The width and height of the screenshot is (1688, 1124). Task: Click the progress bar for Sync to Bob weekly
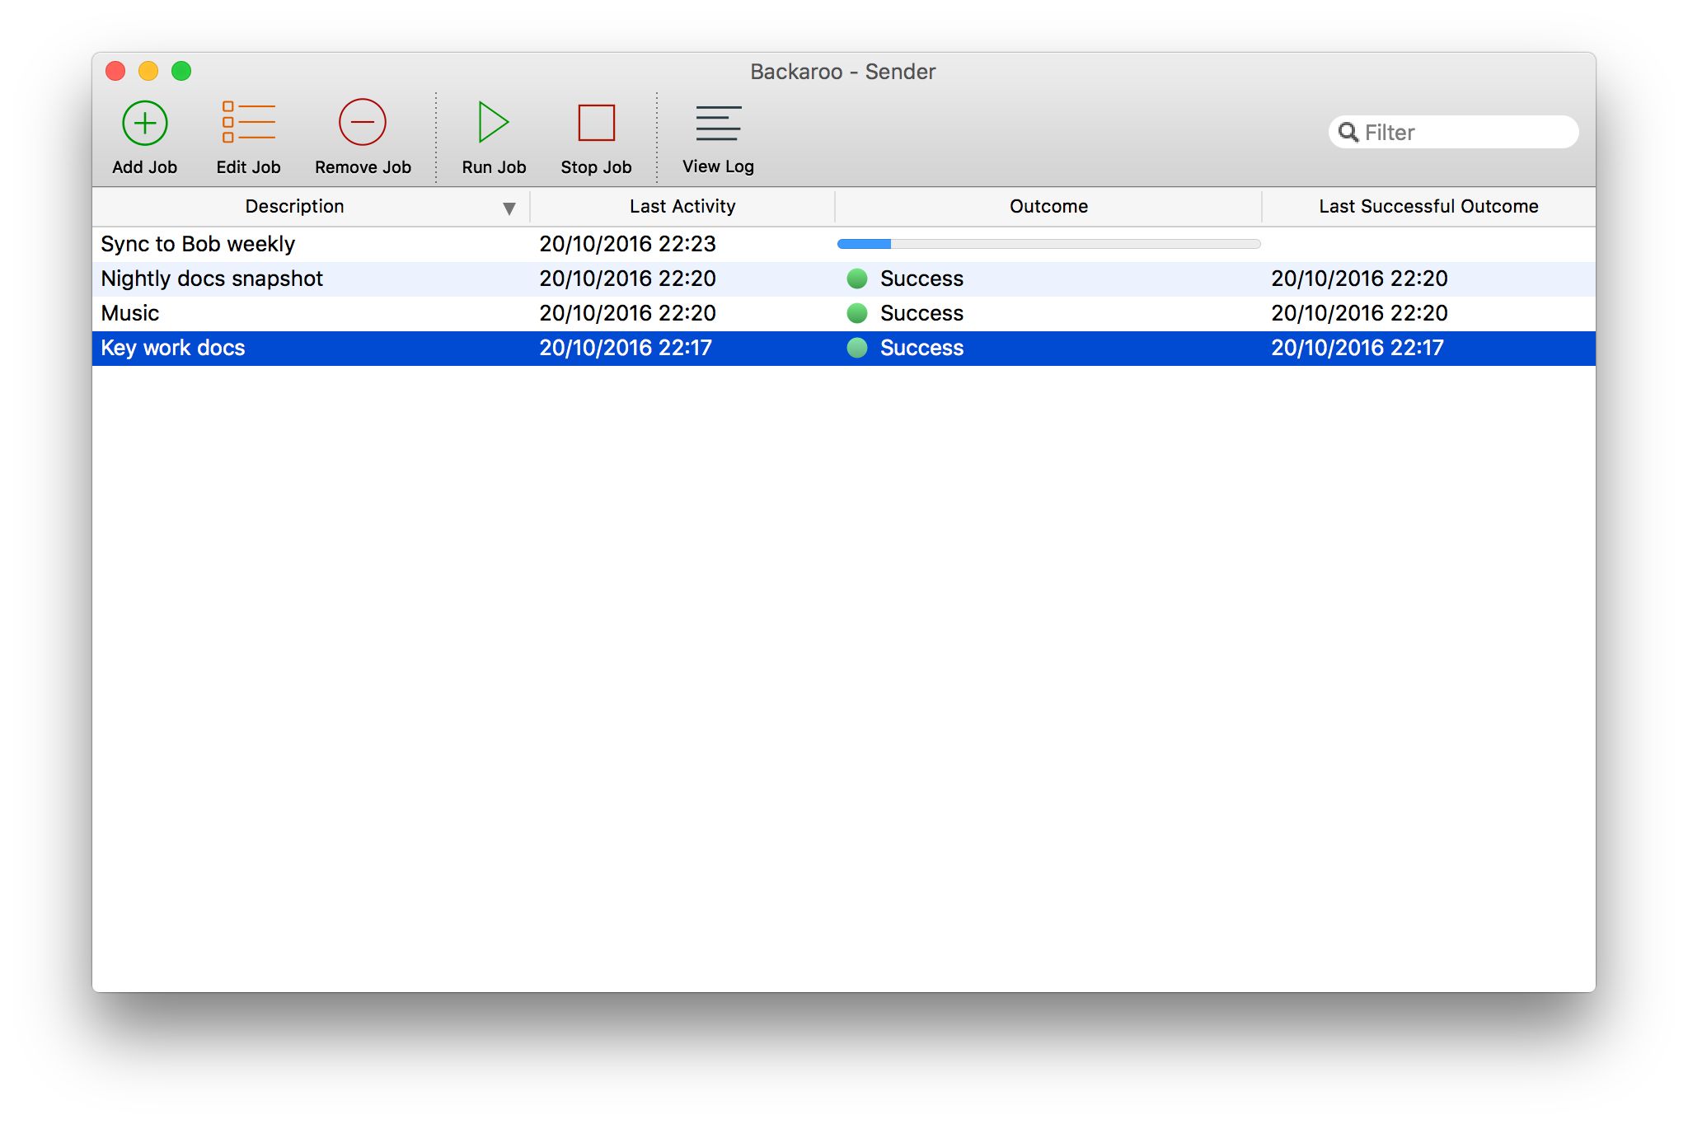(x=1048, y=244)
